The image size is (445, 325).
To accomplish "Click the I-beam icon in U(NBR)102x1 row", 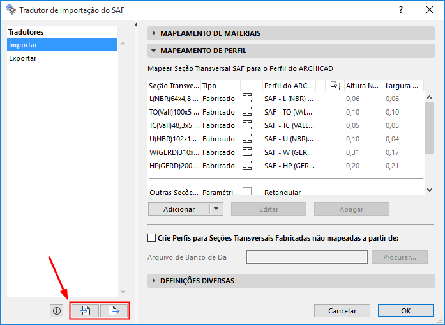I will [247, 138].
